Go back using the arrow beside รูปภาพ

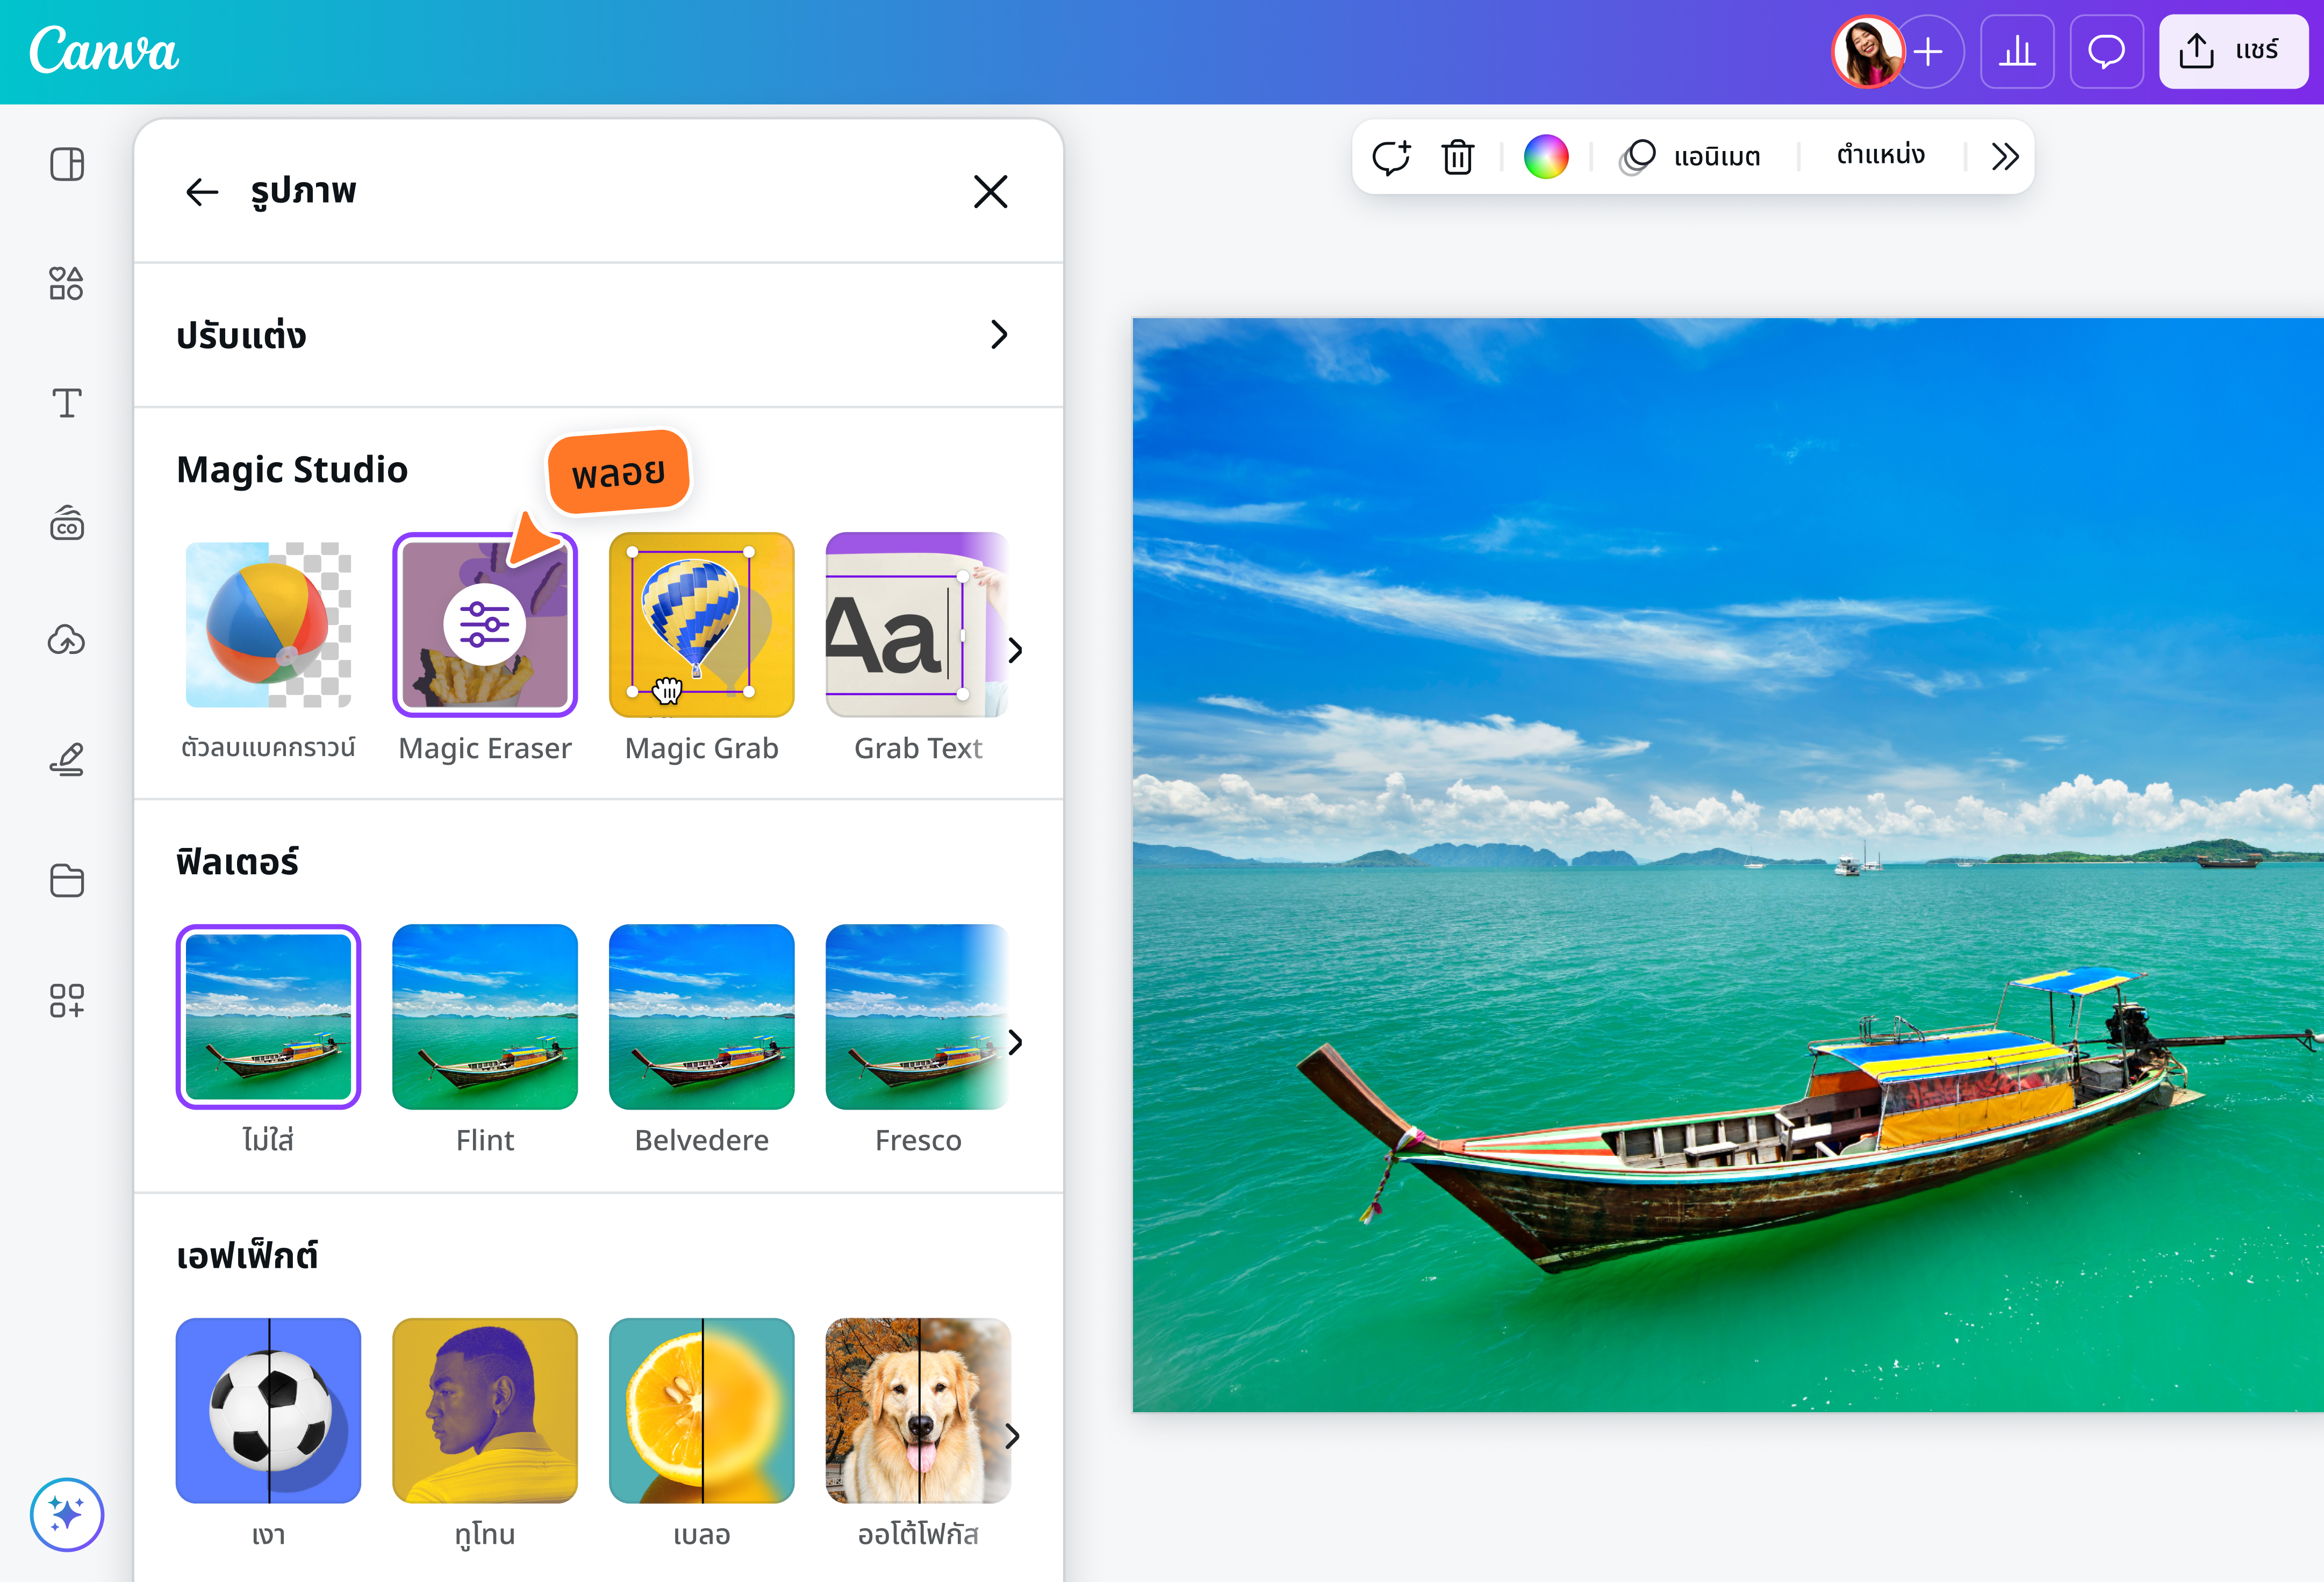click(x=202, y=192)
